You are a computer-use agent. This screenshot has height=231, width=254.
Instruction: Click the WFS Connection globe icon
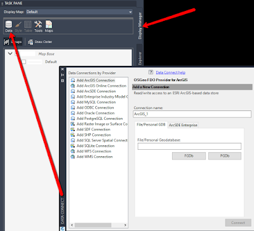(x=73, y=151)
